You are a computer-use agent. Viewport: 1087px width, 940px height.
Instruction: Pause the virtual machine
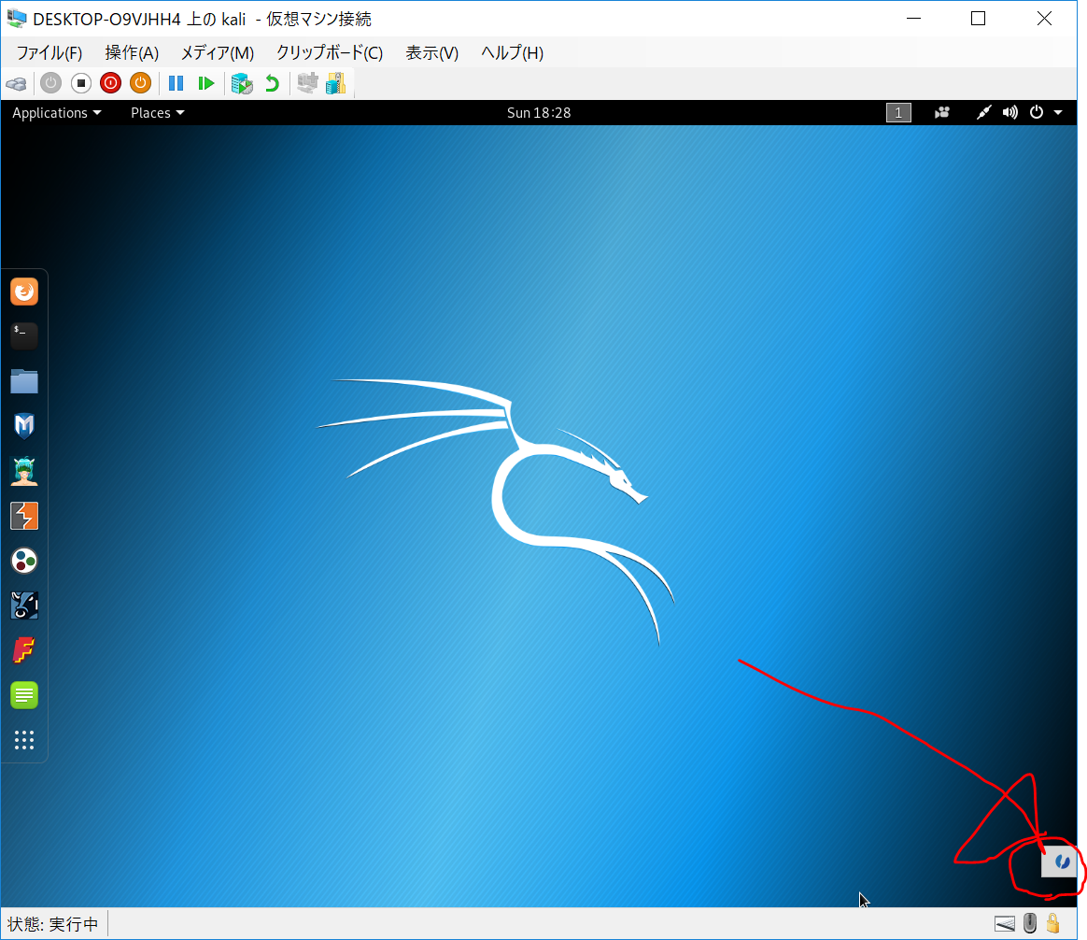[x=176, y=83]
